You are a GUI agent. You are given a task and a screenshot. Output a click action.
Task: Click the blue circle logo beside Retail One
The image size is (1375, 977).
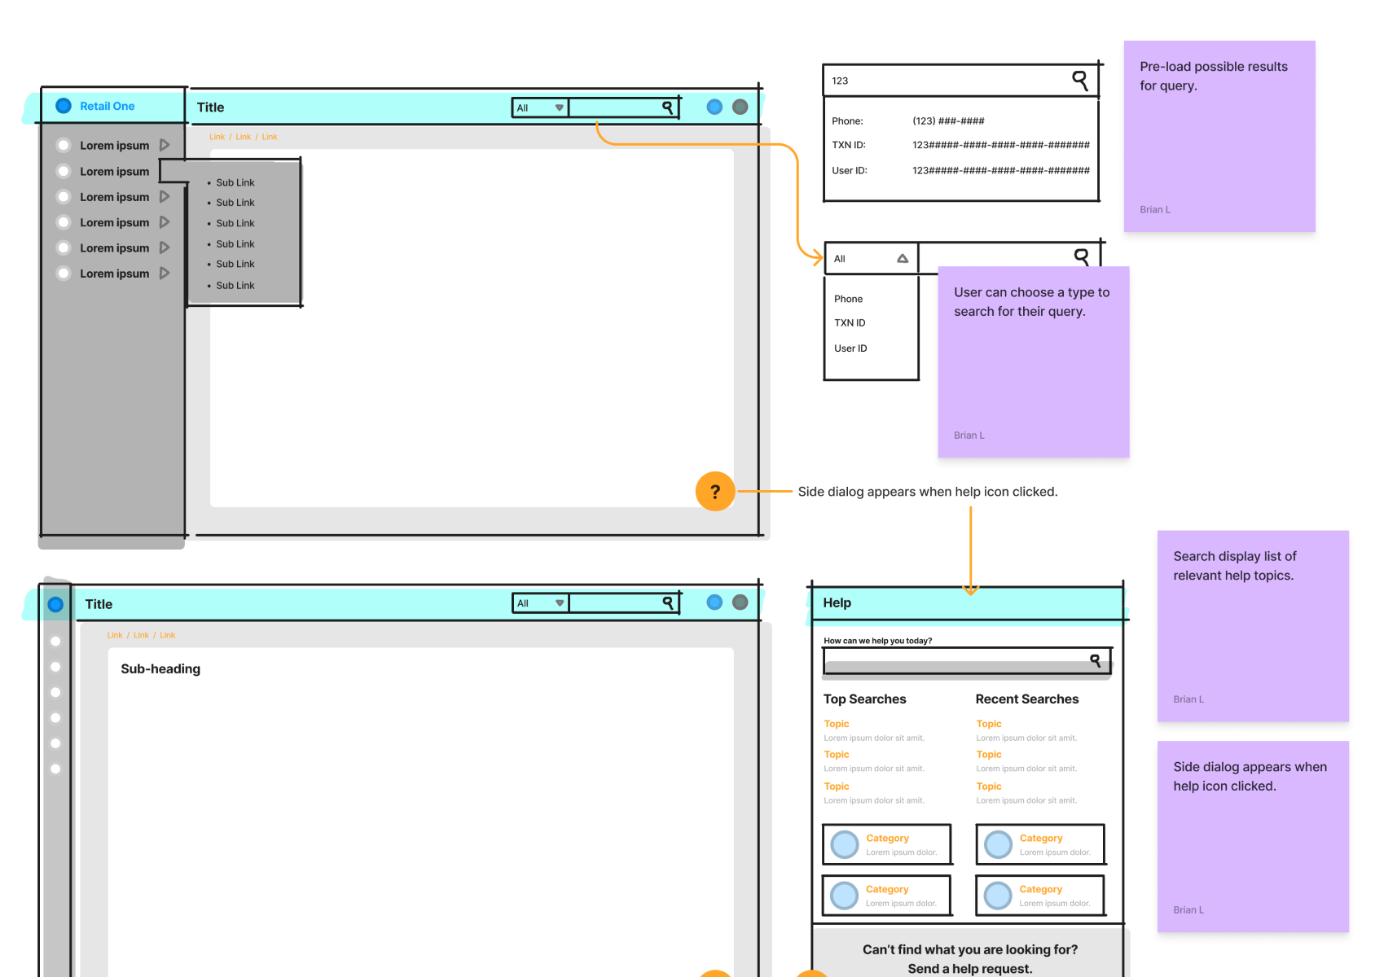pyautogui.click(x=64, y=106)
